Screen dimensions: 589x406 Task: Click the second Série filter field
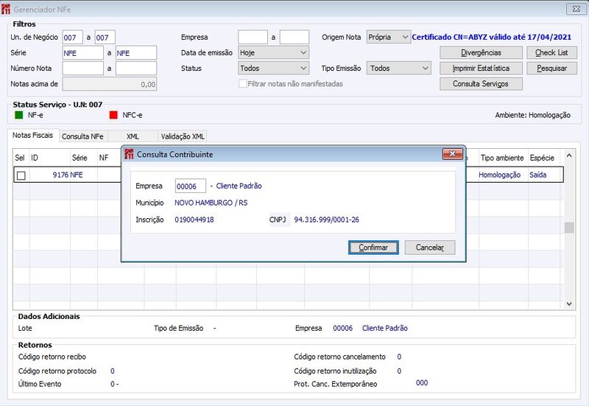[x=136, y=53]
